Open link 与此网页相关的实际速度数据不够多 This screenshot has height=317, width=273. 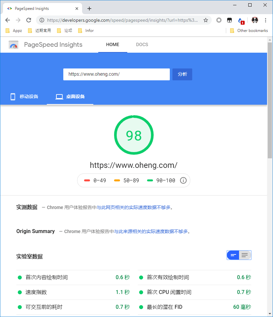coord(134,207)
